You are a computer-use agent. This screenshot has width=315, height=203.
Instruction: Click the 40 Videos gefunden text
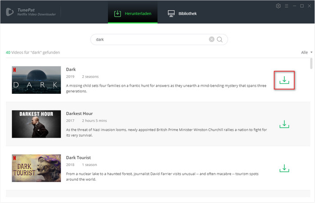[x=33, y=52]
